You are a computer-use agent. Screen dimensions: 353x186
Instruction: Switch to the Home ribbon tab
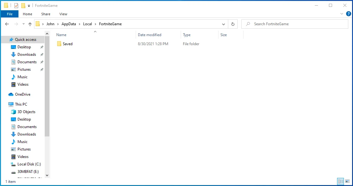pos(28,14)
